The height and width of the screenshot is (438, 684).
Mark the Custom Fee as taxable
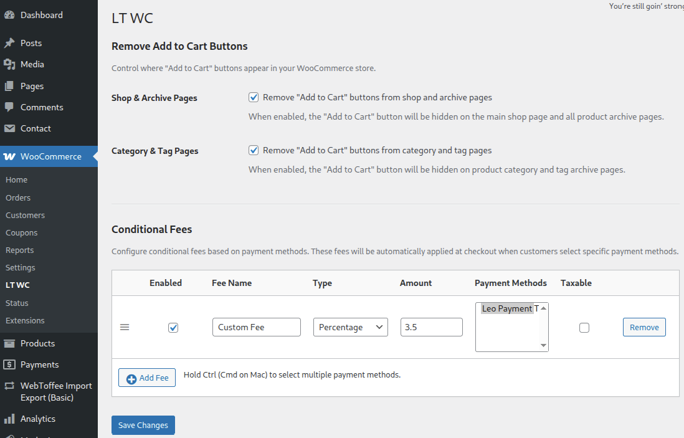pyautogui.click(x=584, y=327)
